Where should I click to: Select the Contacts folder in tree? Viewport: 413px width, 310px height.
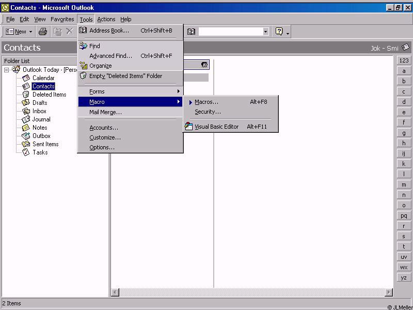(x=43, y=86)
